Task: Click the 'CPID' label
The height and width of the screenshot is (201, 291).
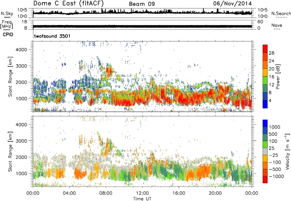Action: (8, 34)
